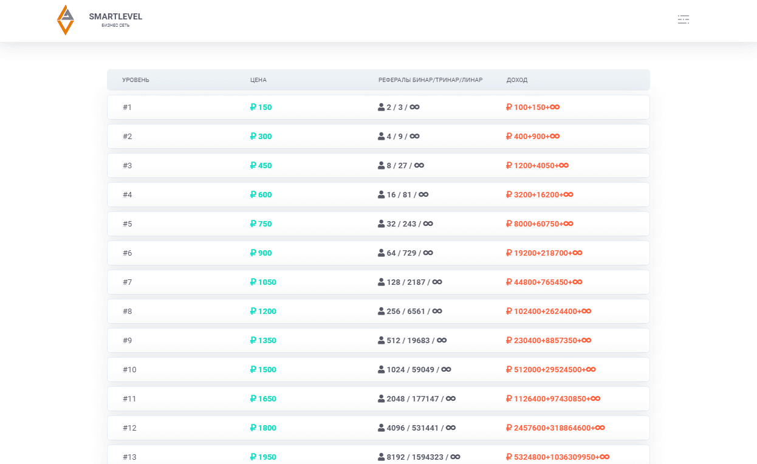Click the person icon in row #5

[x=381, y=224]
